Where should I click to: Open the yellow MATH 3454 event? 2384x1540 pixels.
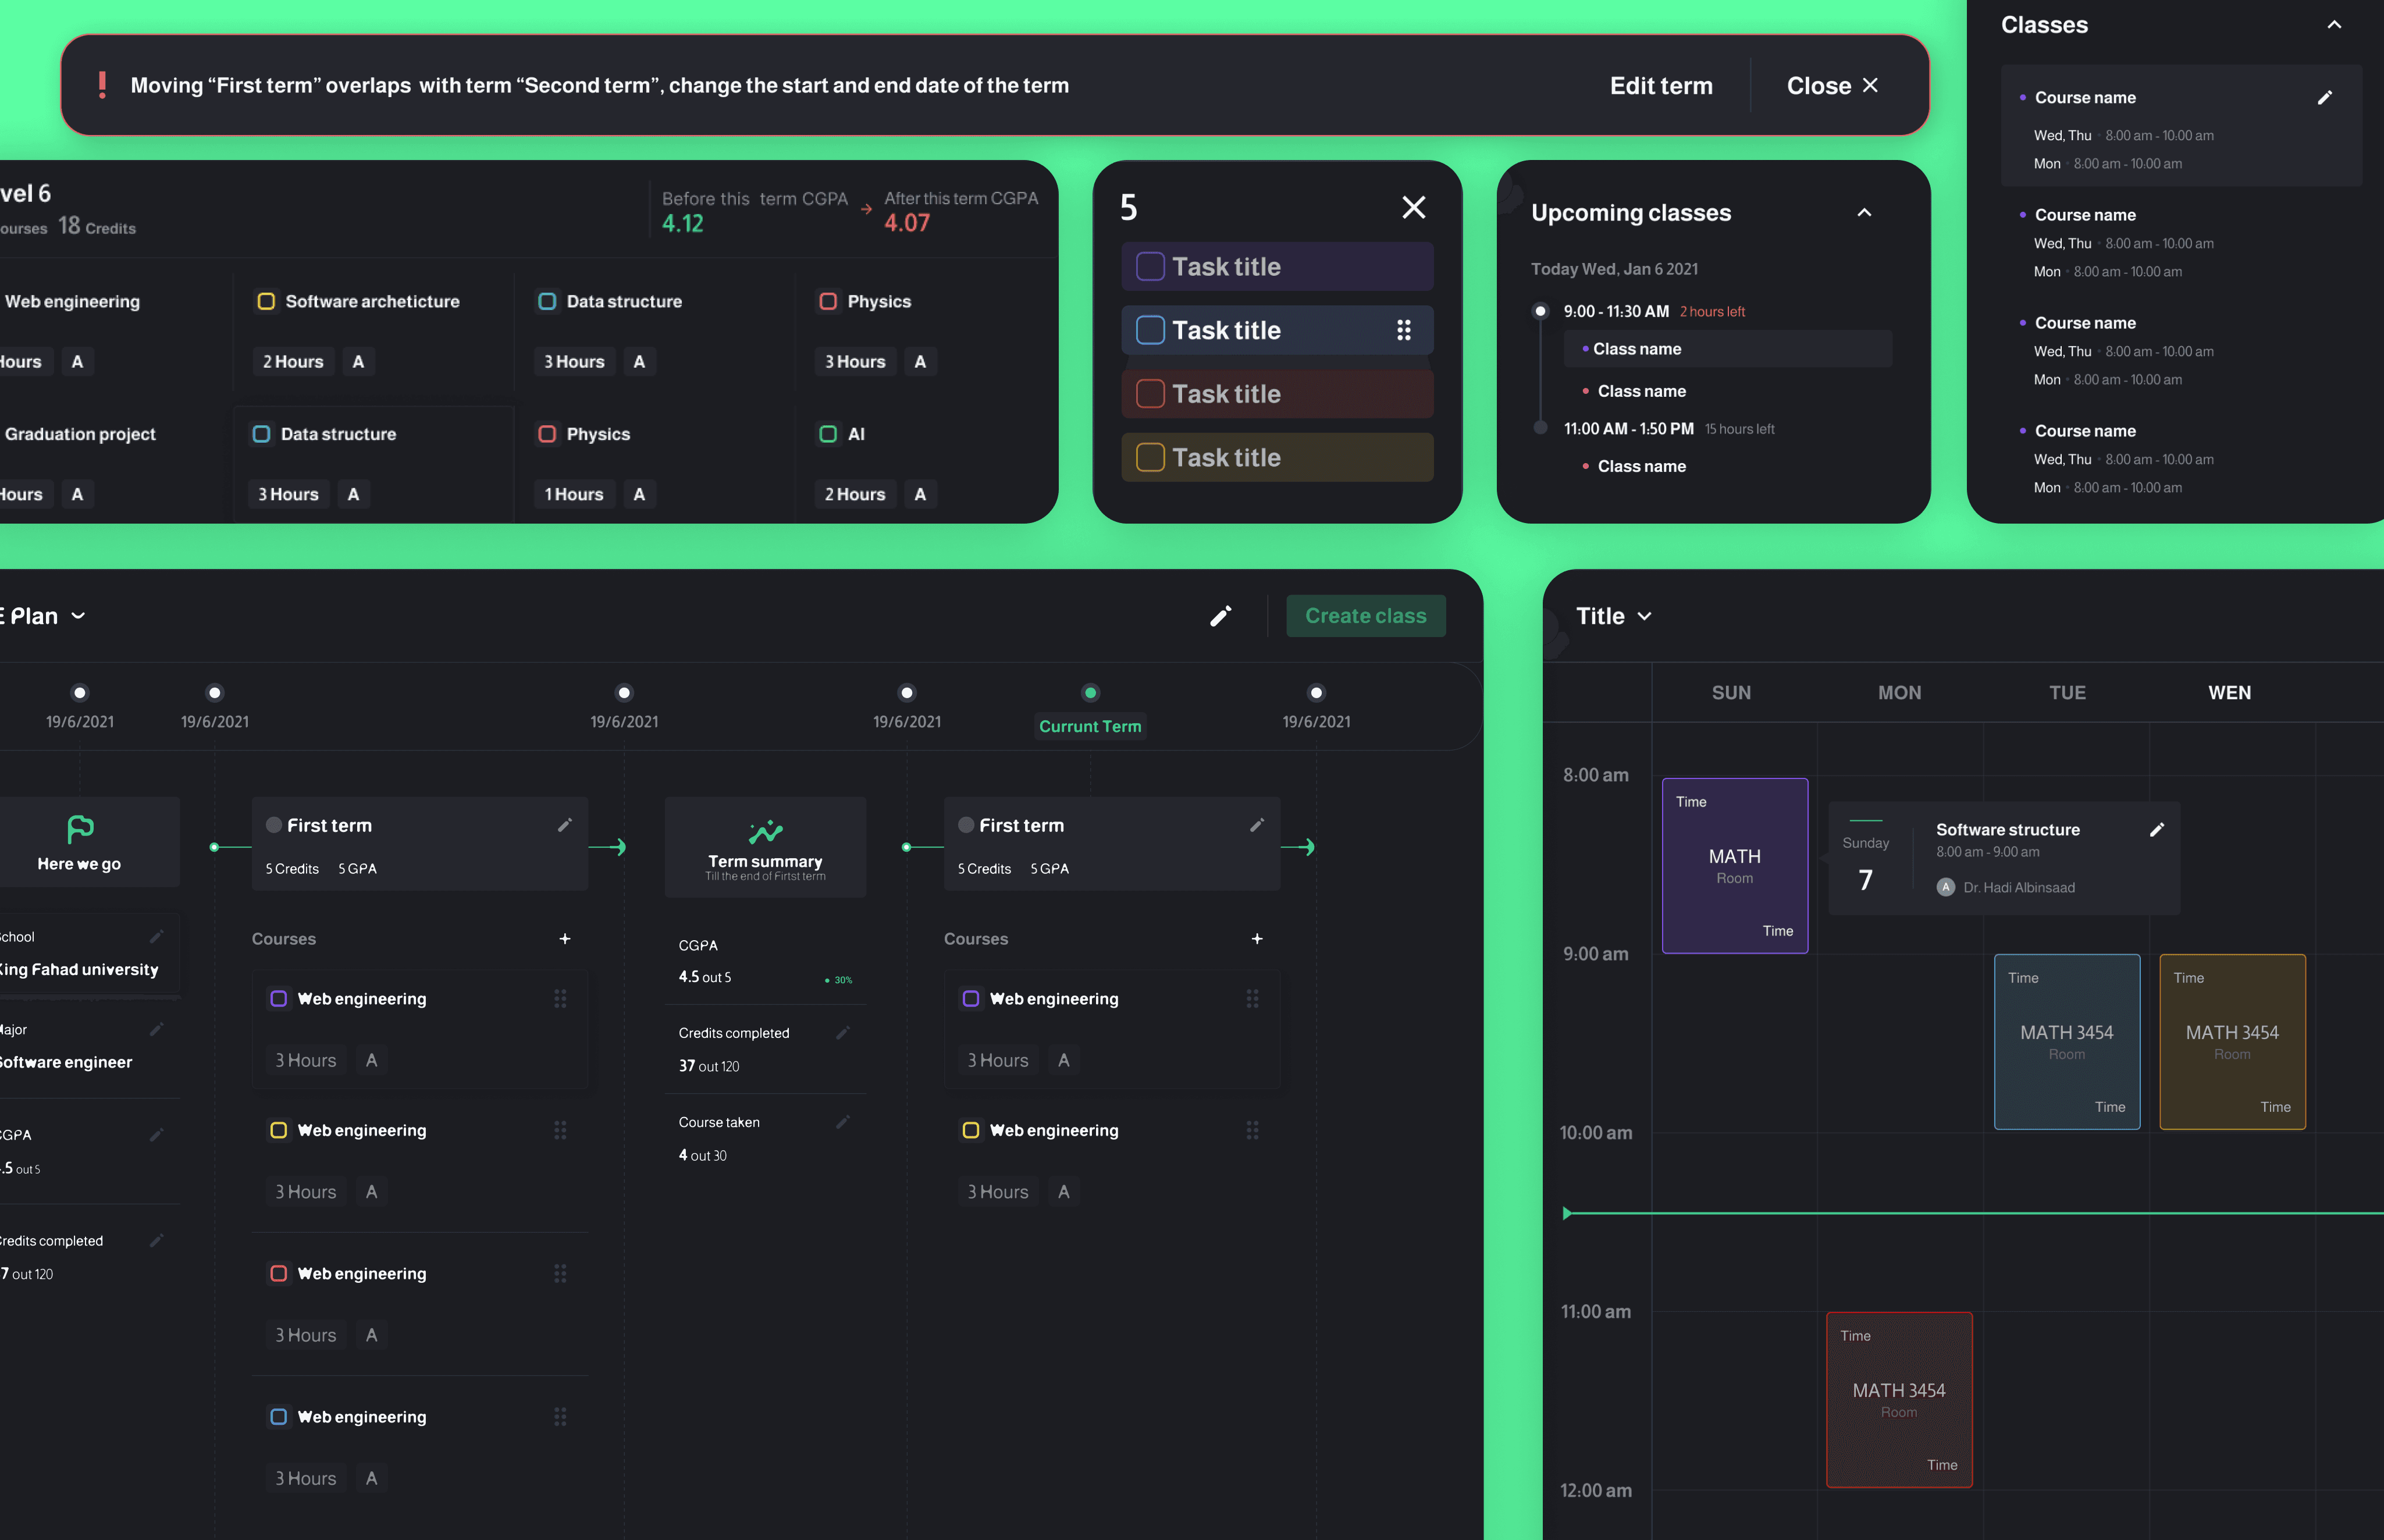(x=2232, y=1042)
